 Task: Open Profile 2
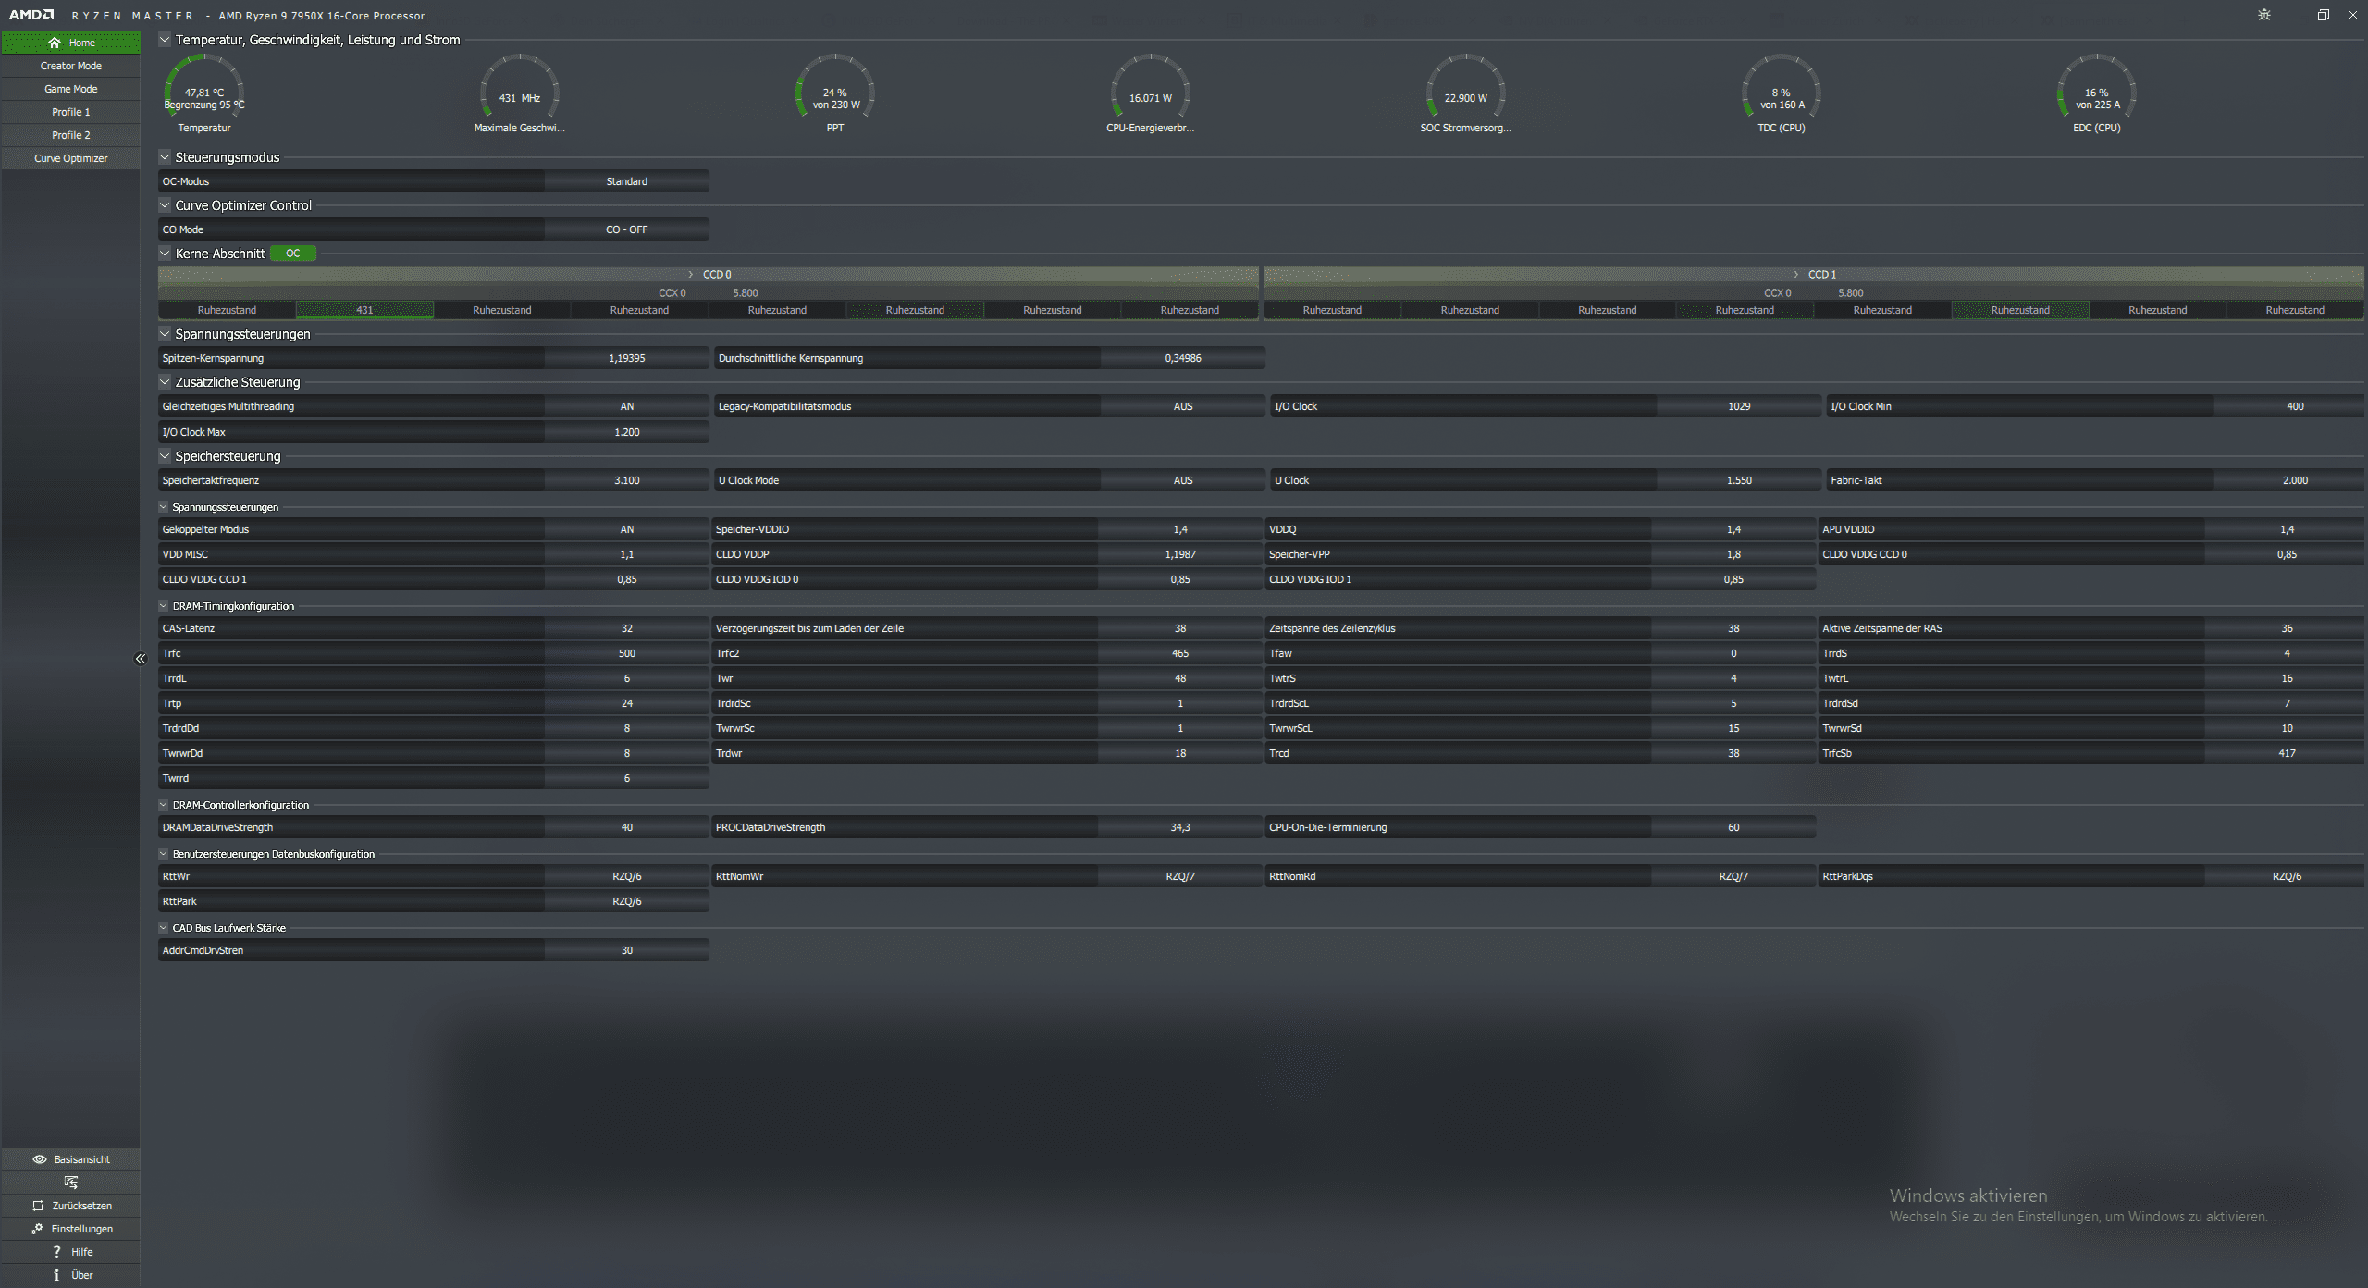tap(71, 135)
